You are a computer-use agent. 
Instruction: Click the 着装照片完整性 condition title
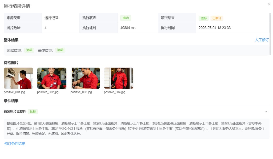pos(15,112)
